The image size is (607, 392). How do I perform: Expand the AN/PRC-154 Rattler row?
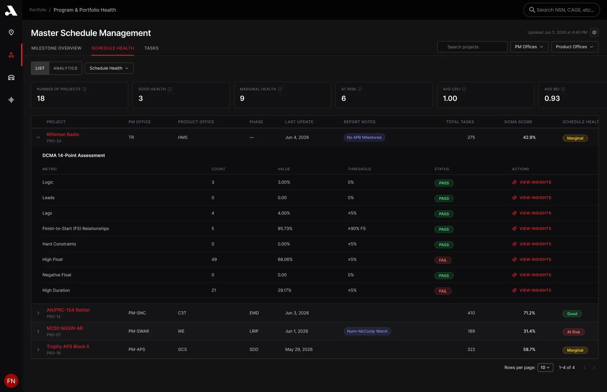38,313
